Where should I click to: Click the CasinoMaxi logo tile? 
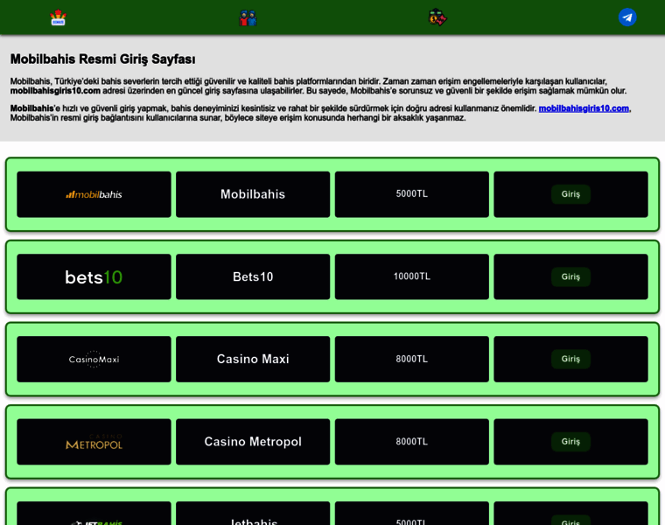(94, 360)
